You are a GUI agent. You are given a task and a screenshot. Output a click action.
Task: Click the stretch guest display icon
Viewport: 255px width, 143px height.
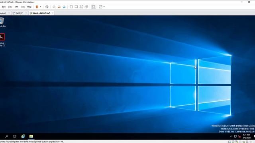100,7
